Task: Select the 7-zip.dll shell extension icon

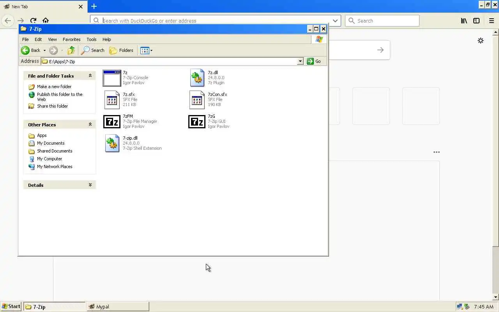Action: pyautogui.click(x=112, y=144)
